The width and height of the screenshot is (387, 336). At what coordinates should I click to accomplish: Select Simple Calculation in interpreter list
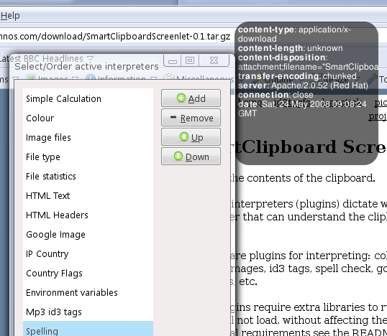(x=88, y=99)
